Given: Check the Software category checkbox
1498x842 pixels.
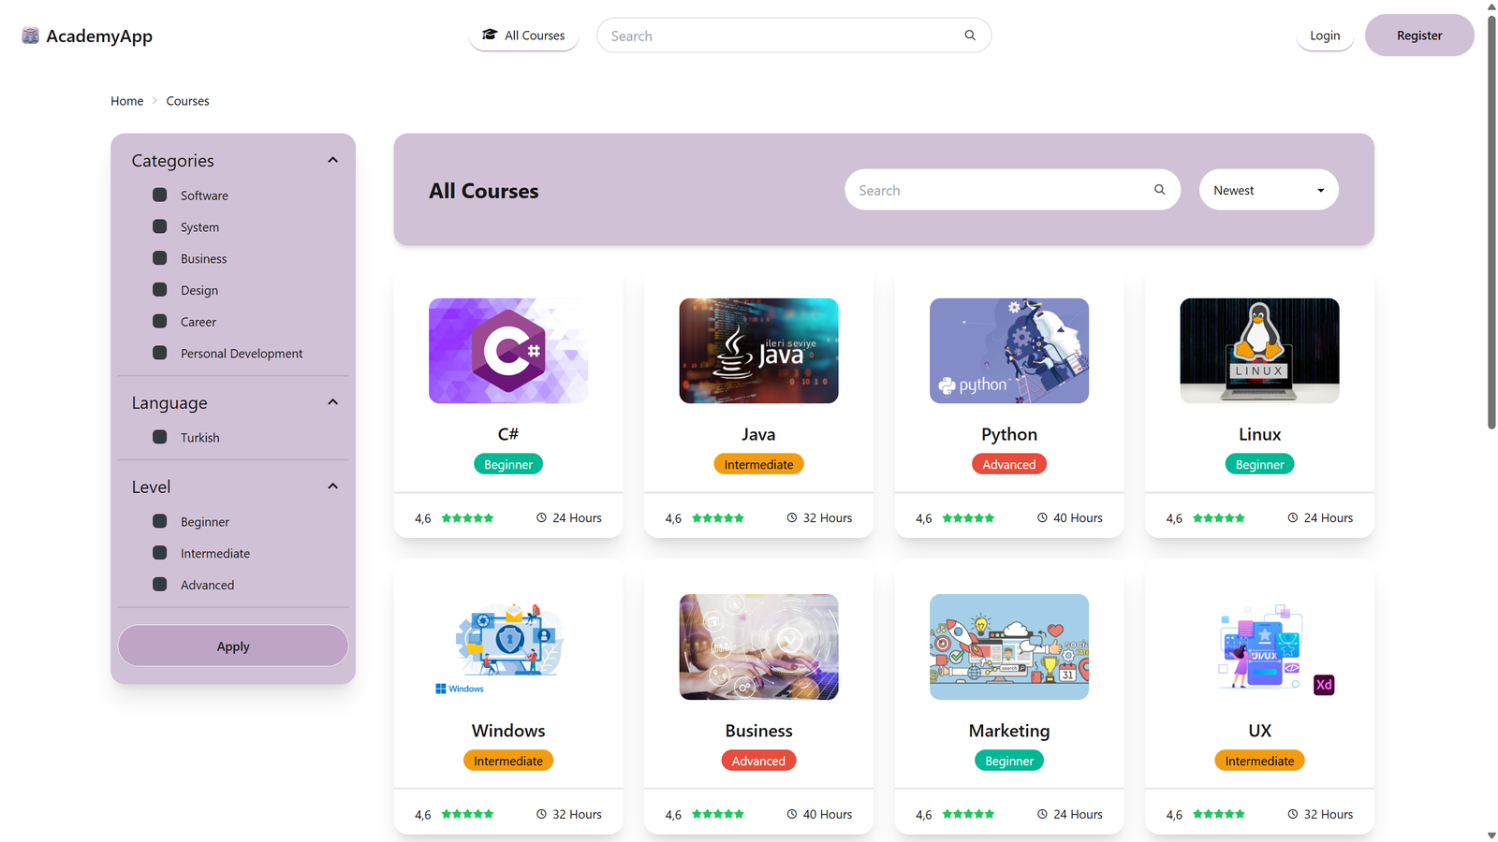Looking at the screenshot, I should click(x=160, y=195).
